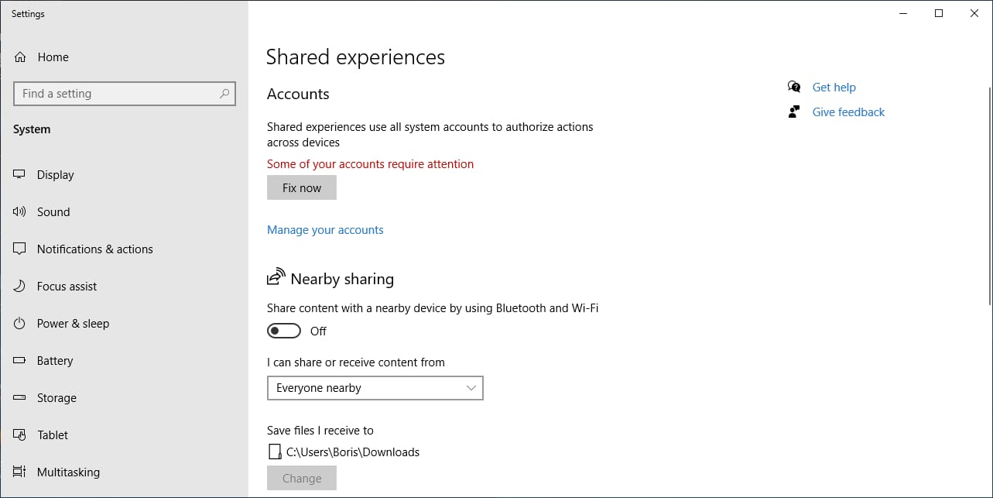993x498 pixels.
Task: Click the Home icon in sidebar
Action: 20,57
